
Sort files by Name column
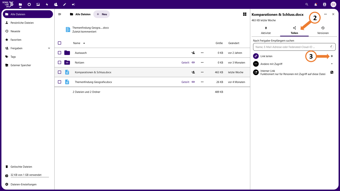[79, 43]
